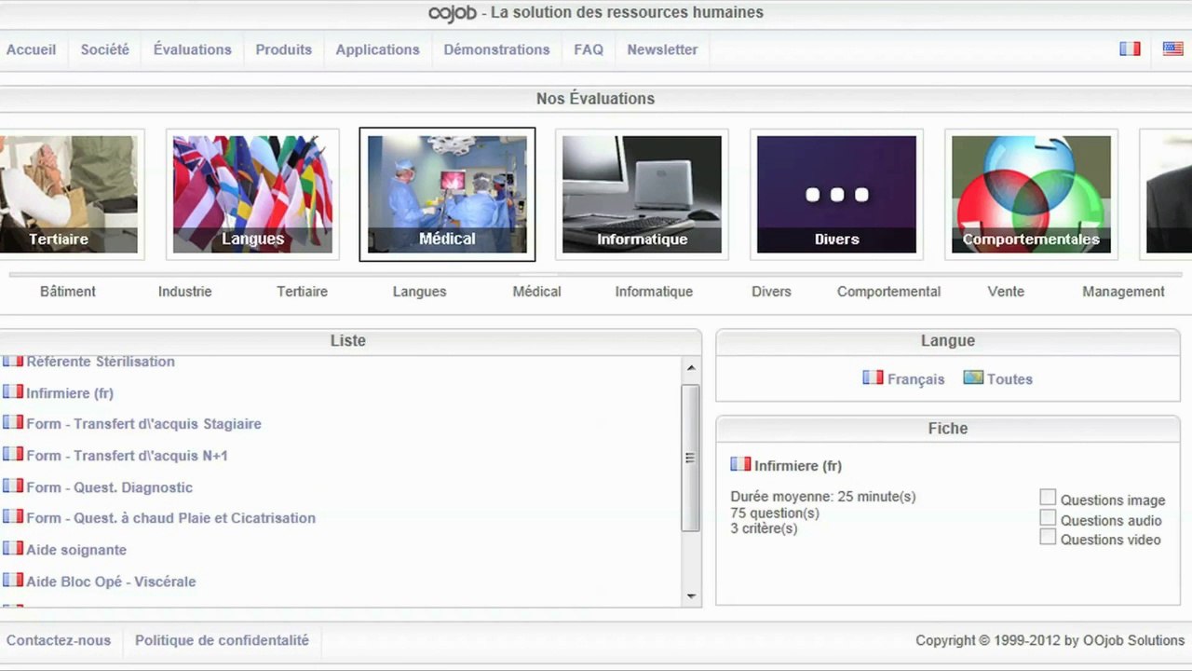Image resolution: width=1192 pixels, height=671 pixels.
Task: Open the Aide soignante evaluation
Action: point(76,550)
